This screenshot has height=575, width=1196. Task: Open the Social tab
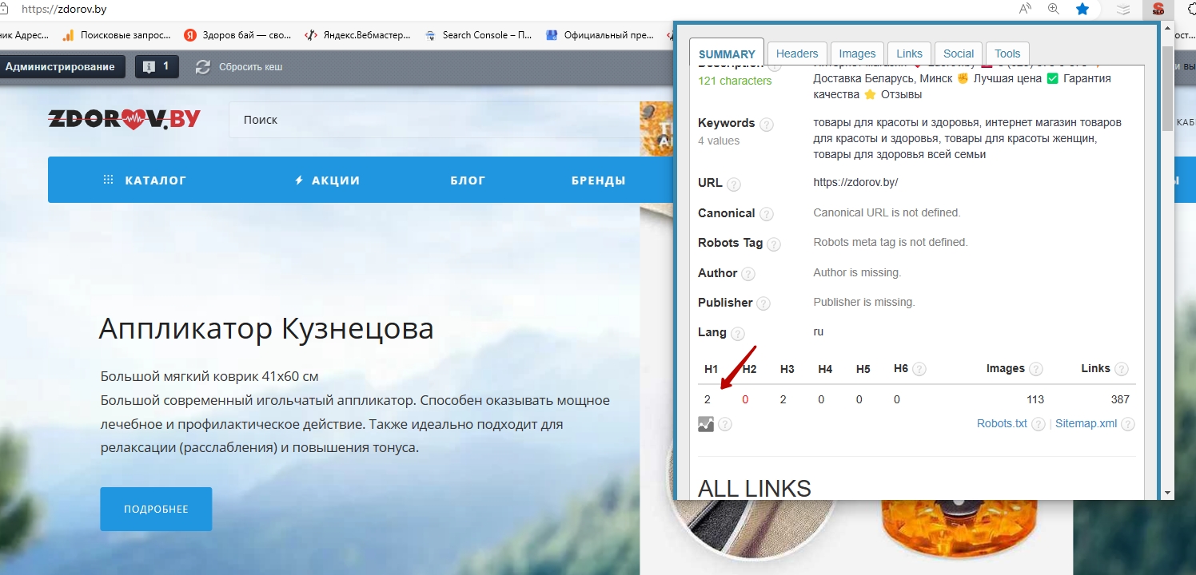[x=958, y=54]
